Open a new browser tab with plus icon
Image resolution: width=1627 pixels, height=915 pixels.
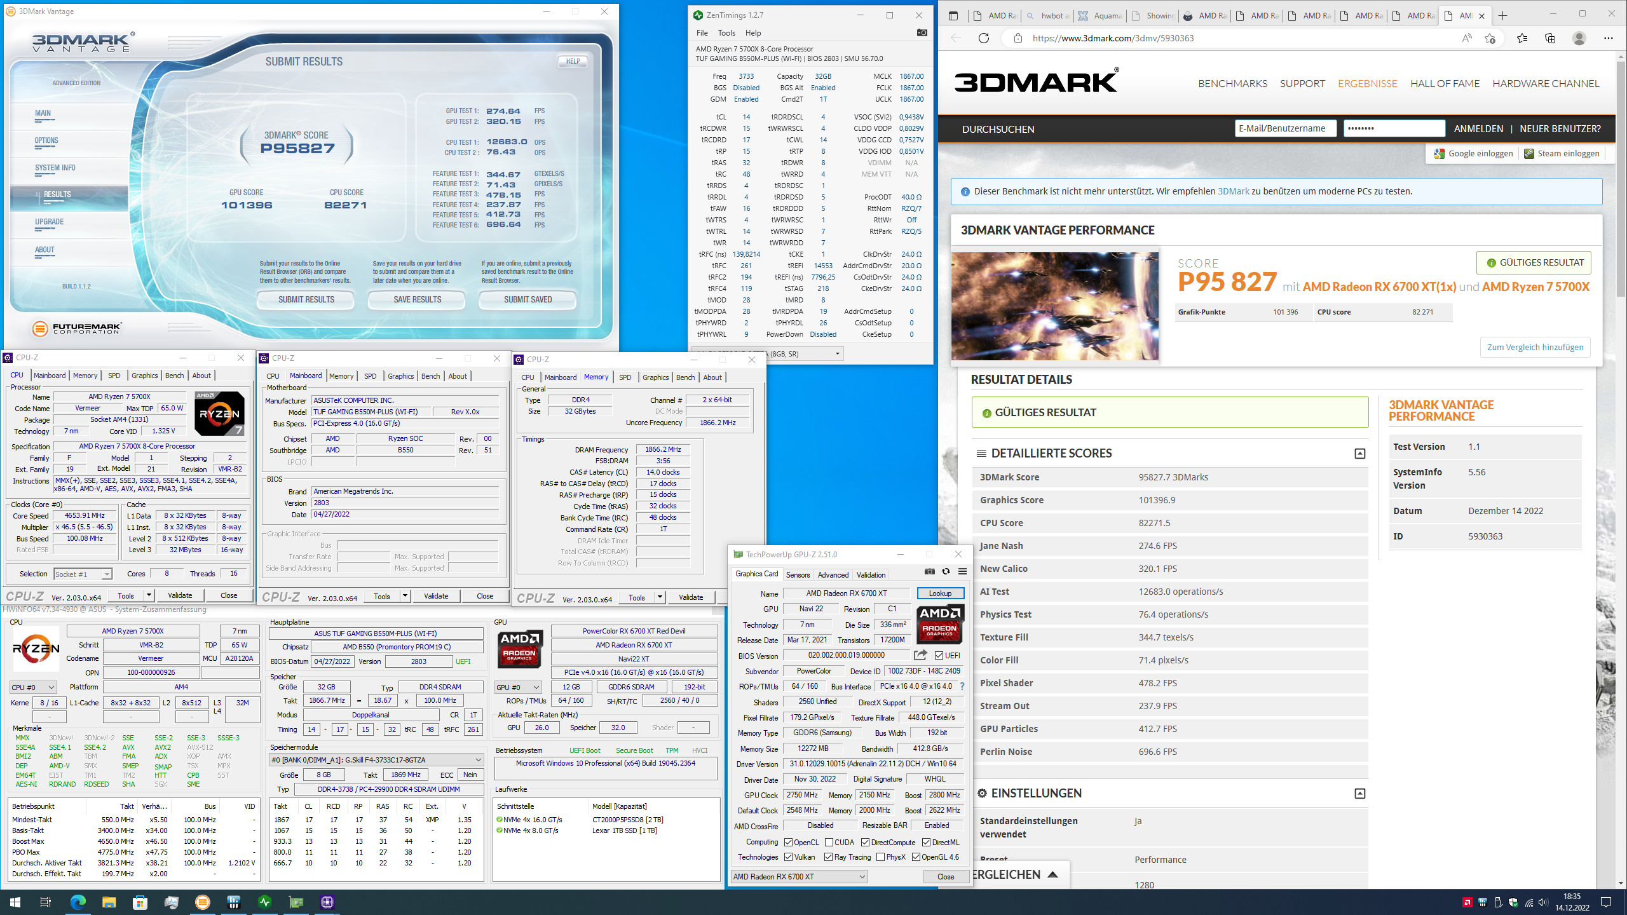[x=1502, y=16]
